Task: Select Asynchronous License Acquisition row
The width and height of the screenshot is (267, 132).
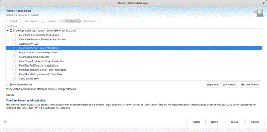Action: [x=133, y=52]
